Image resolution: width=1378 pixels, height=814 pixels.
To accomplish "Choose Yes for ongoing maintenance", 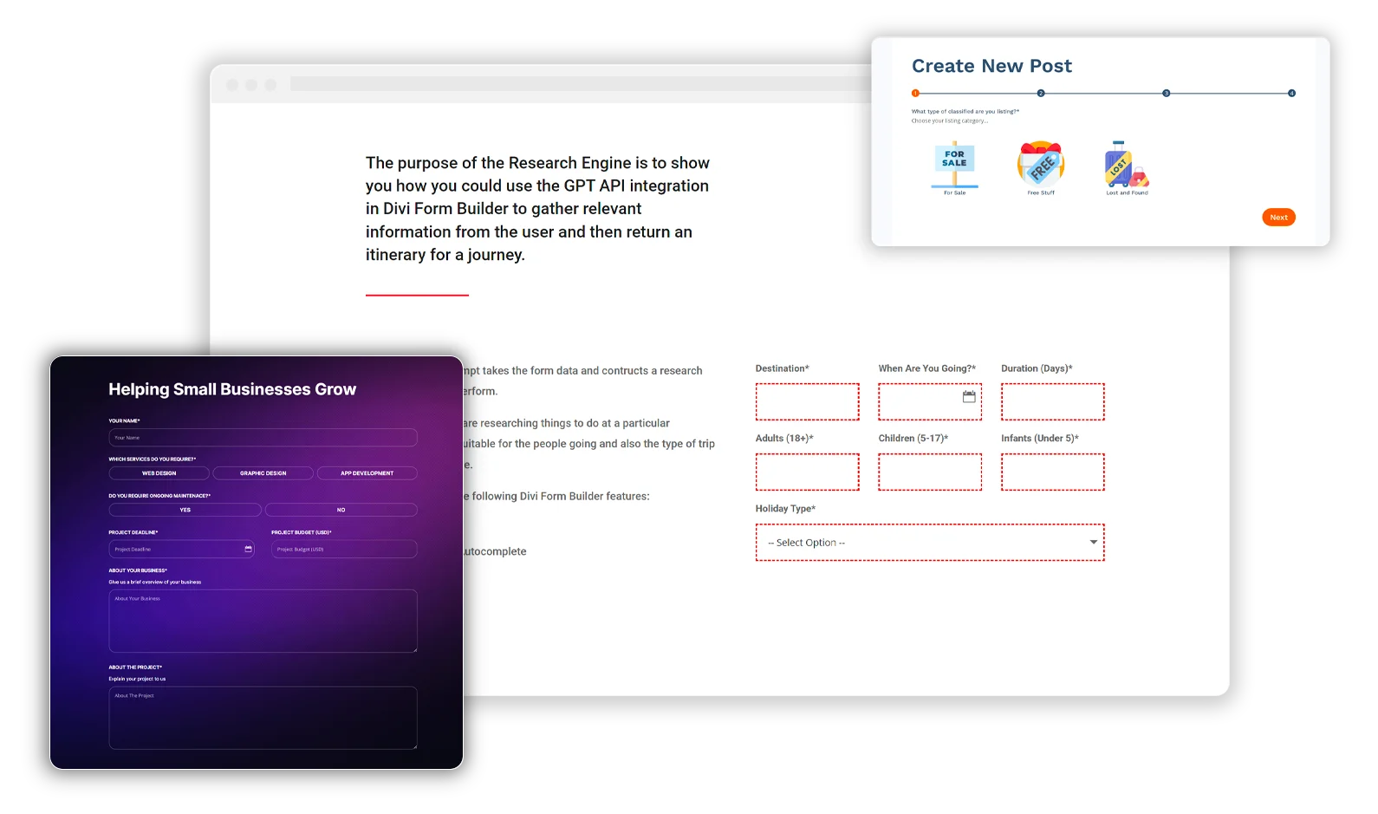I will [x=185, y=510].
